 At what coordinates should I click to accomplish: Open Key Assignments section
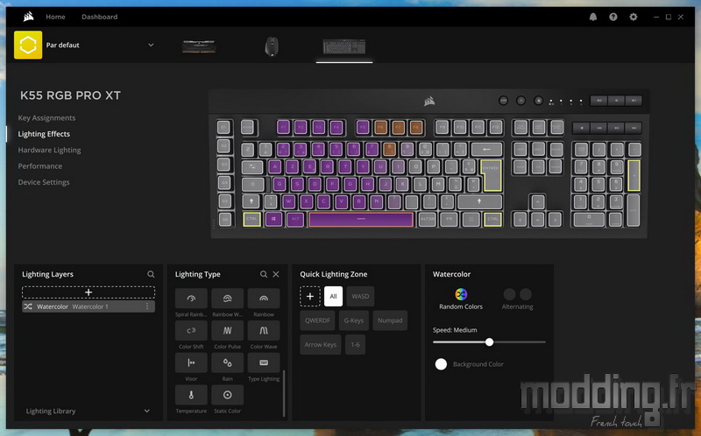click(46, 118)
